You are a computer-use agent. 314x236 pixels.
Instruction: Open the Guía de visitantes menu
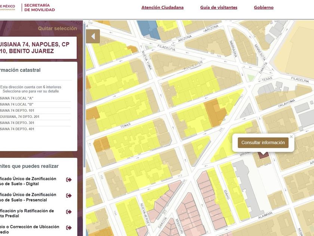coord(218,7)
